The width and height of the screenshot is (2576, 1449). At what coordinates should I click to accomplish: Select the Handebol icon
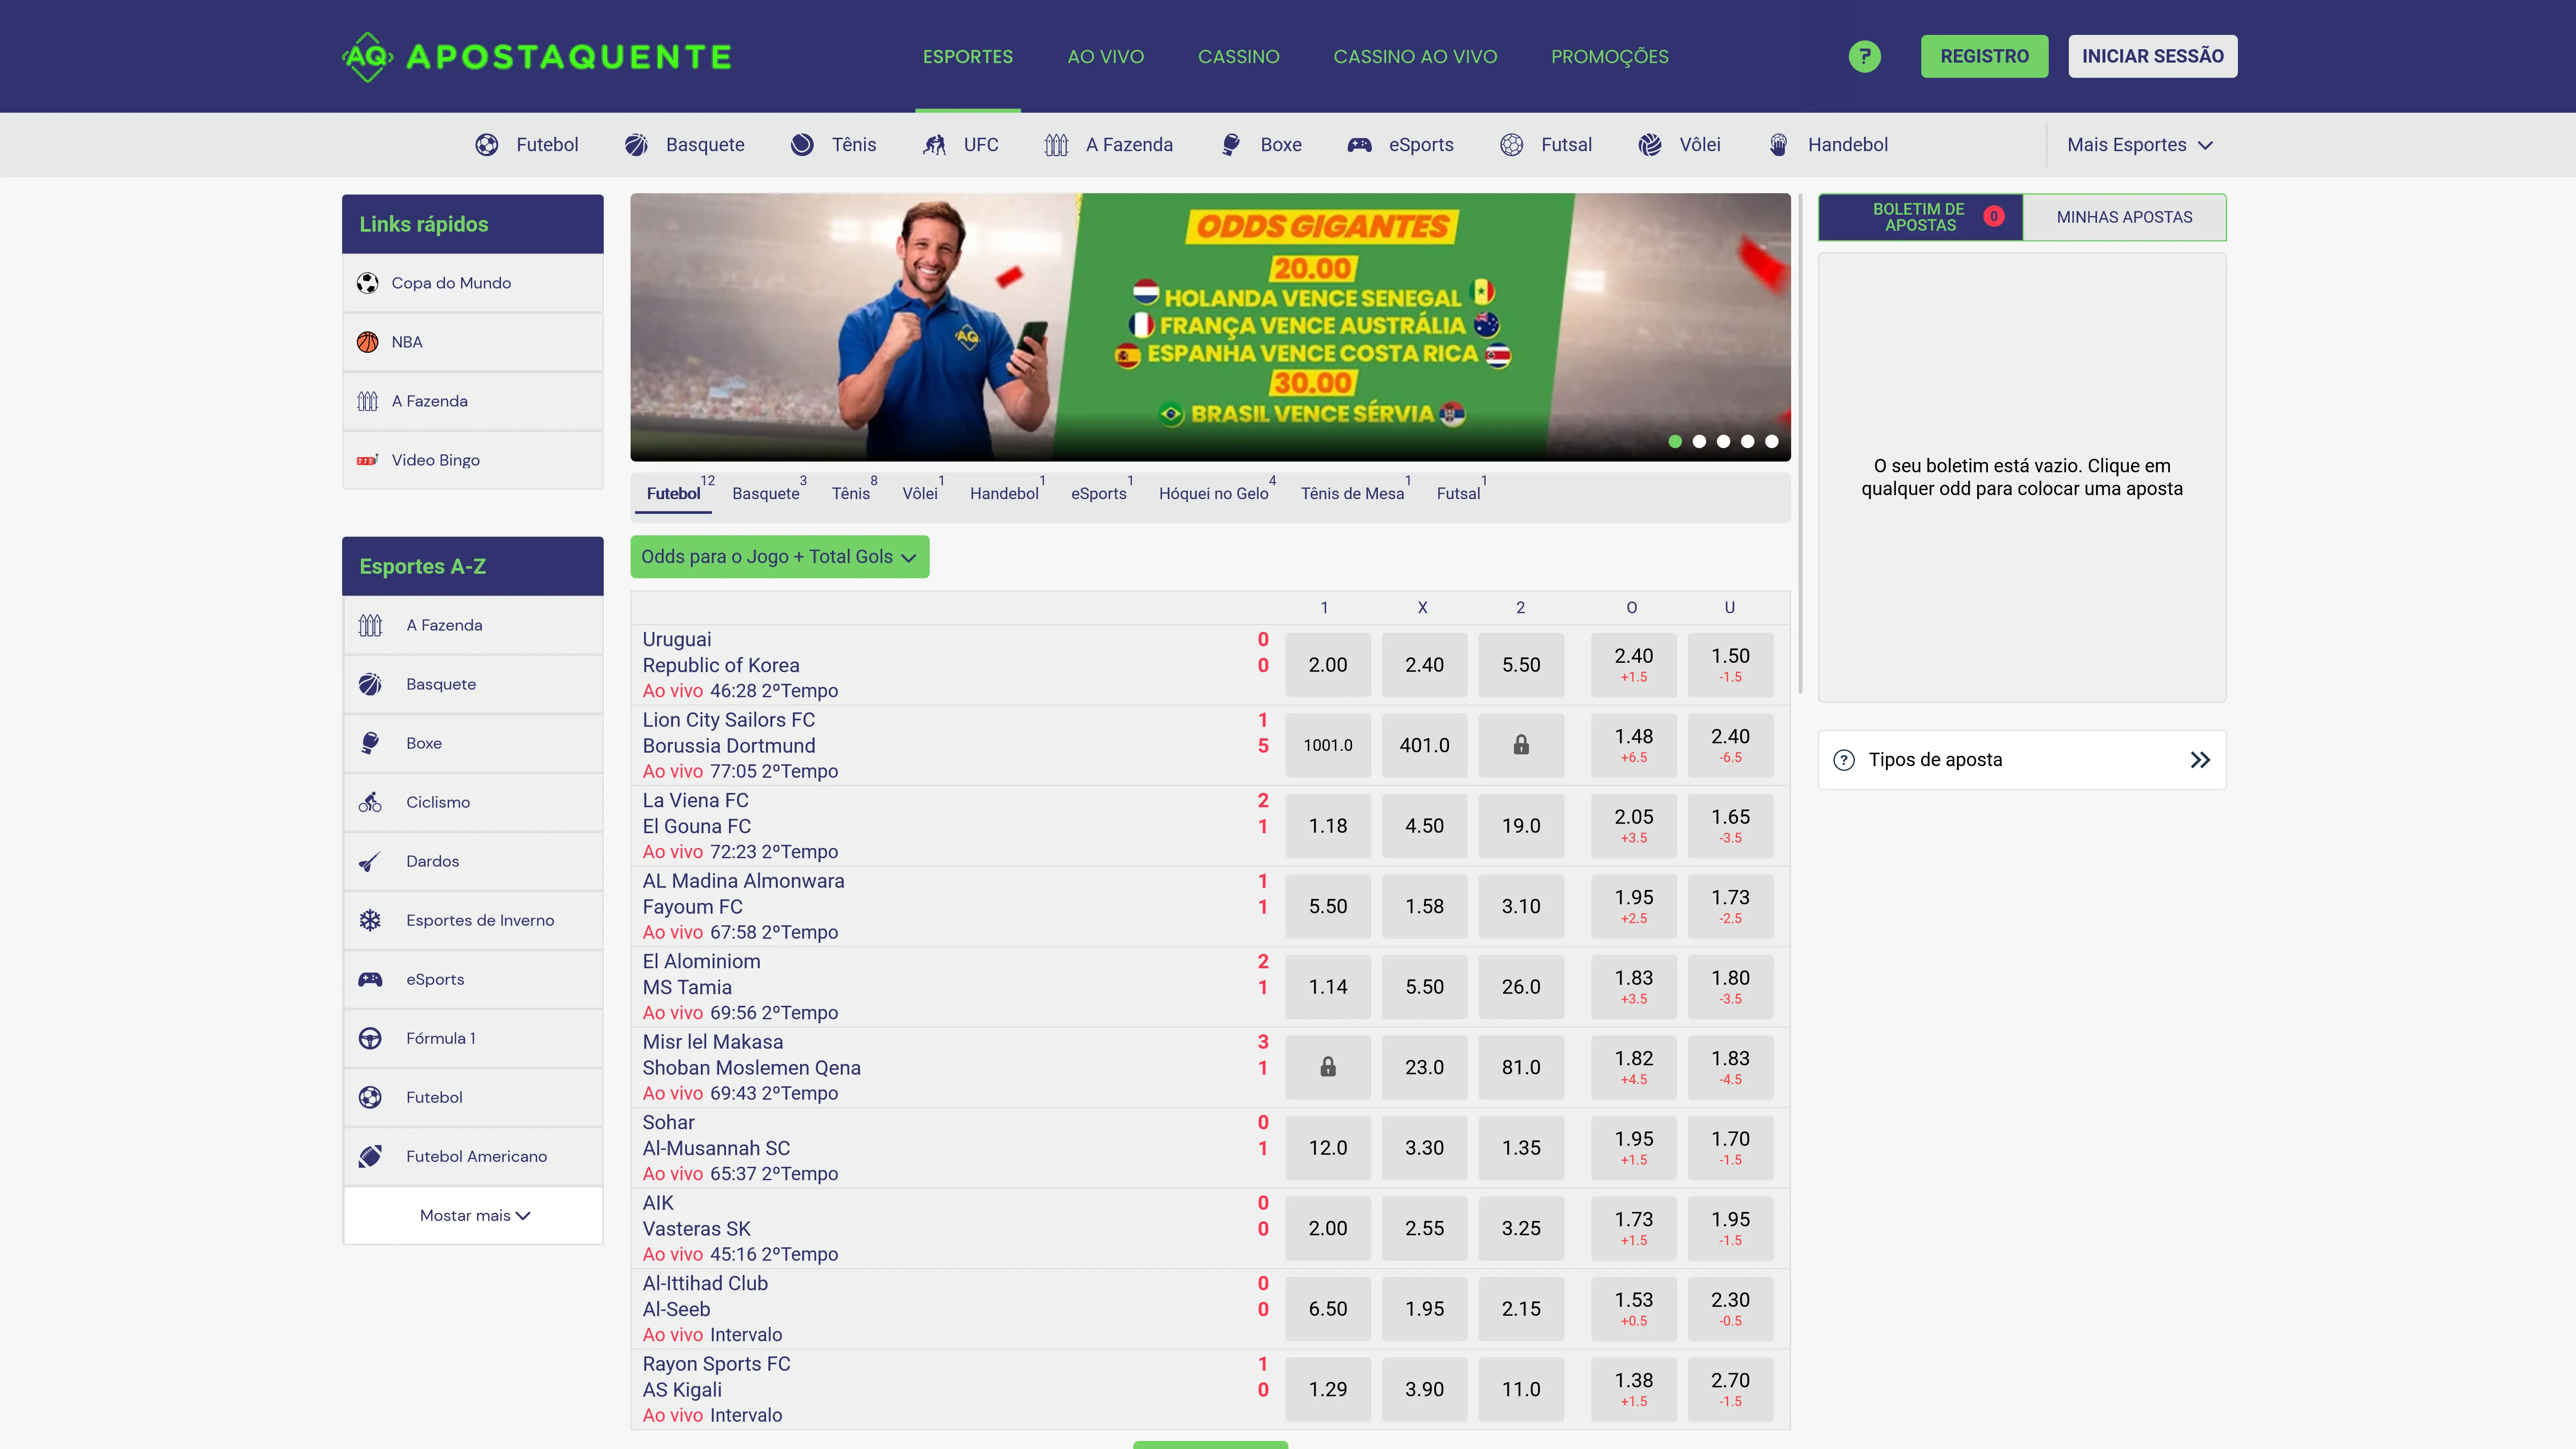1778,145
